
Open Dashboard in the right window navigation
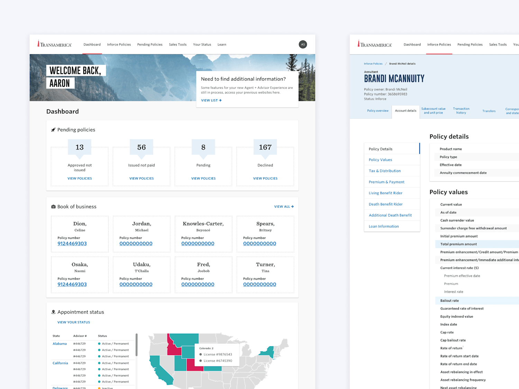[412, 45]
